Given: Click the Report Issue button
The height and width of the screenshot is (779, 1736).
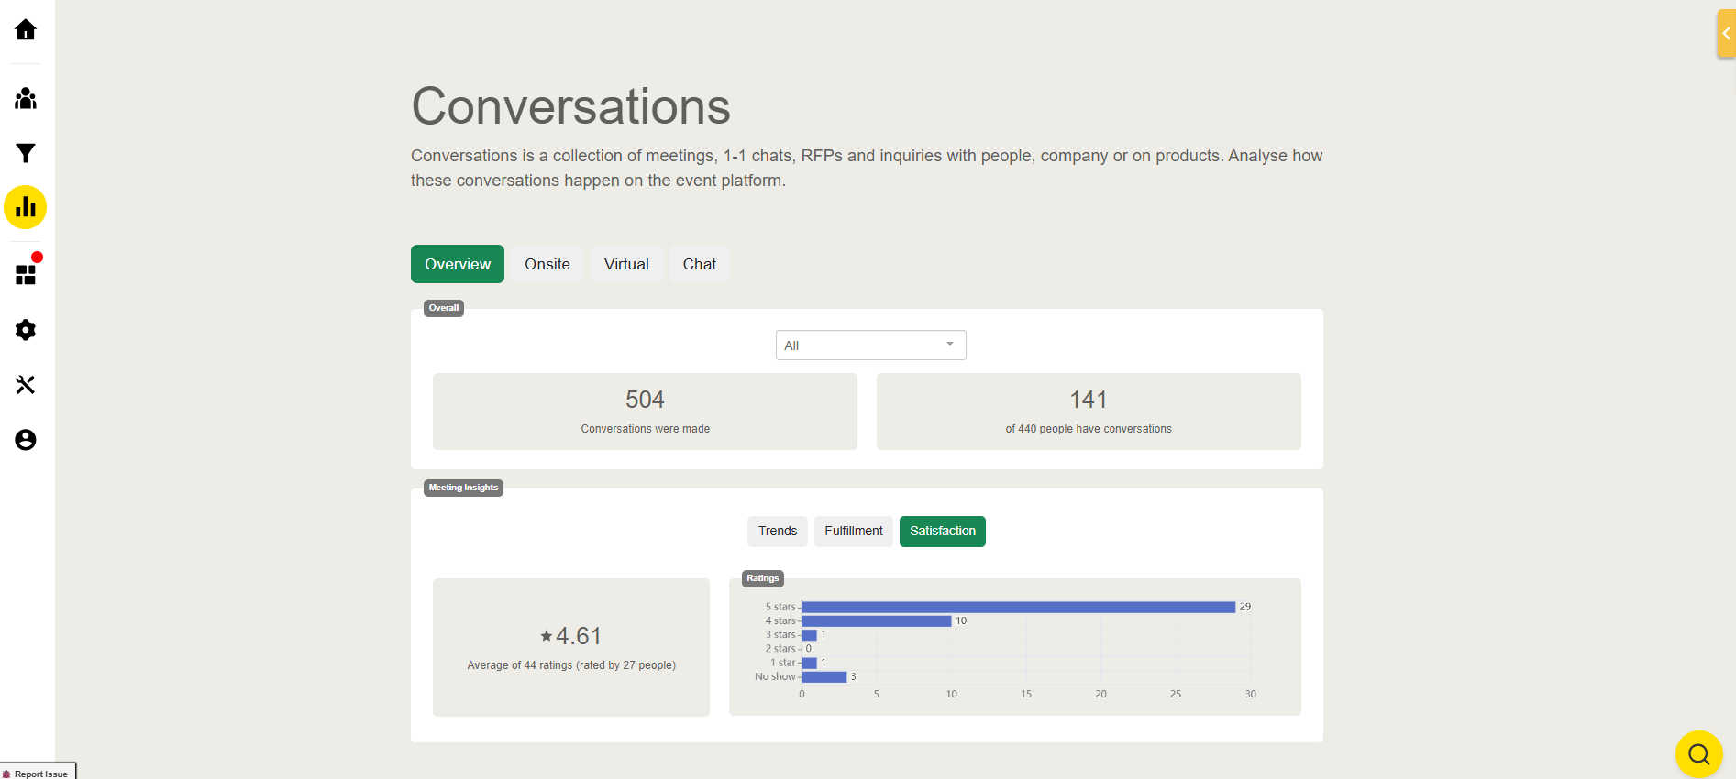Looking at the screenshot, I should point(38,773).
